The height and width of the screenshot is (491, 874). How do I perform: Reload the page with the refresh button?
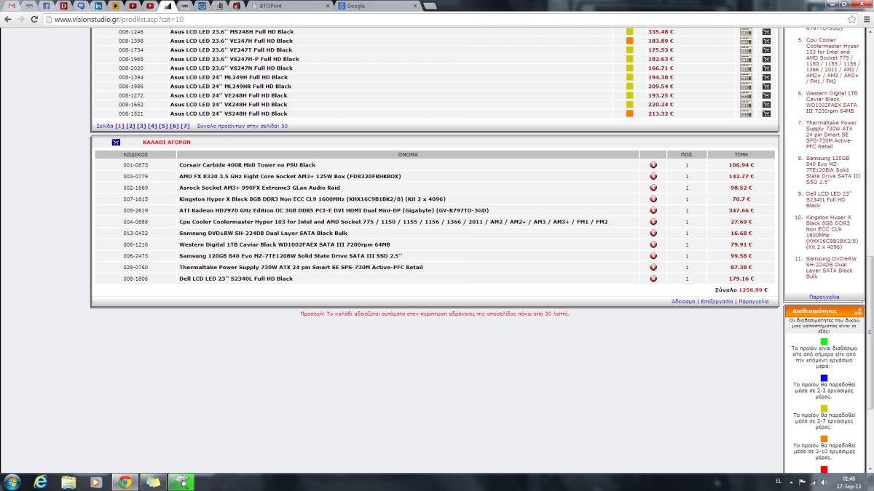click(35, 19)
